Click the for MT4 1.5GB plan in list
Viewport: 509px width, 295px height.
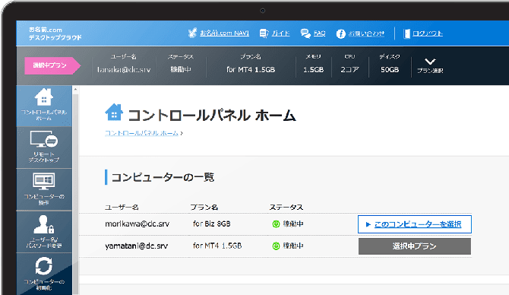point(217,246)
